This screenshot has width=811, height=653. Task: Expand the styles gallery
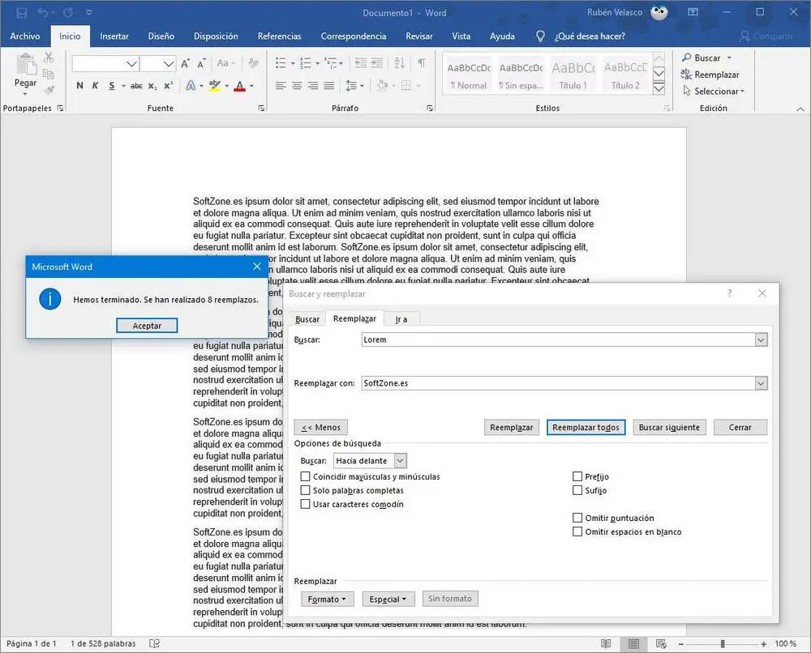tap(659, 89)
